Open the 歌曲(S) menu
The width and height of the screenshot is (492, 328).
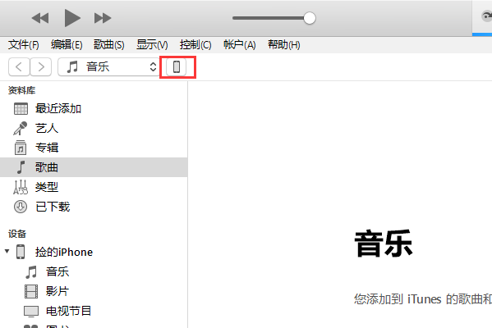tap(109, 45)
